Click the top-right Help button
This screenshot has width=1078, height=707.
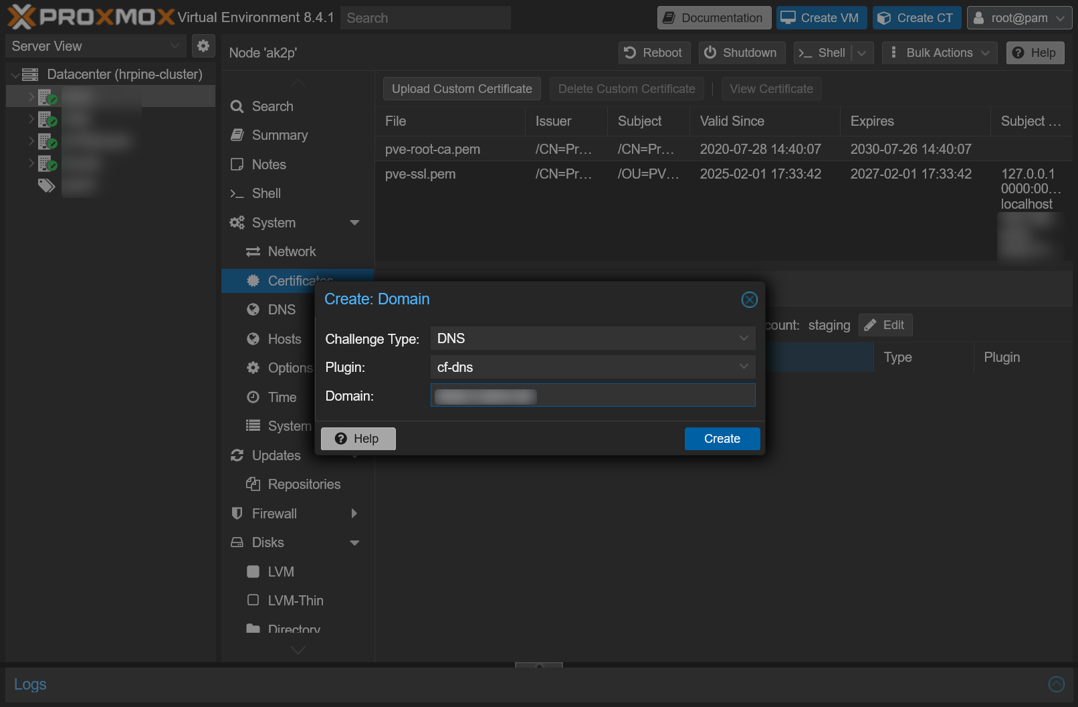pyautogui.click(x=1035, y=53)
